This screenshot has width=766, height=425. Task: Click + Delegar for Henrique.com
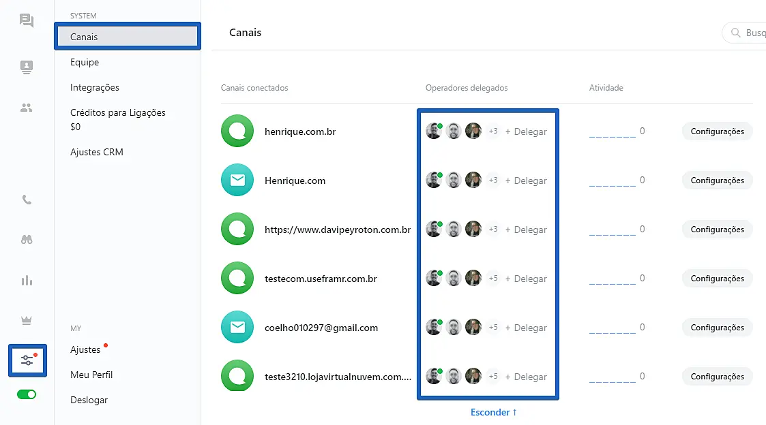pos(526,180)
